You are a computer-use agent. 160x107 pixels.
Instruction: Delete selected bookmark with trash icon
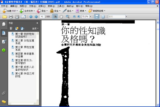coord(11,28)
